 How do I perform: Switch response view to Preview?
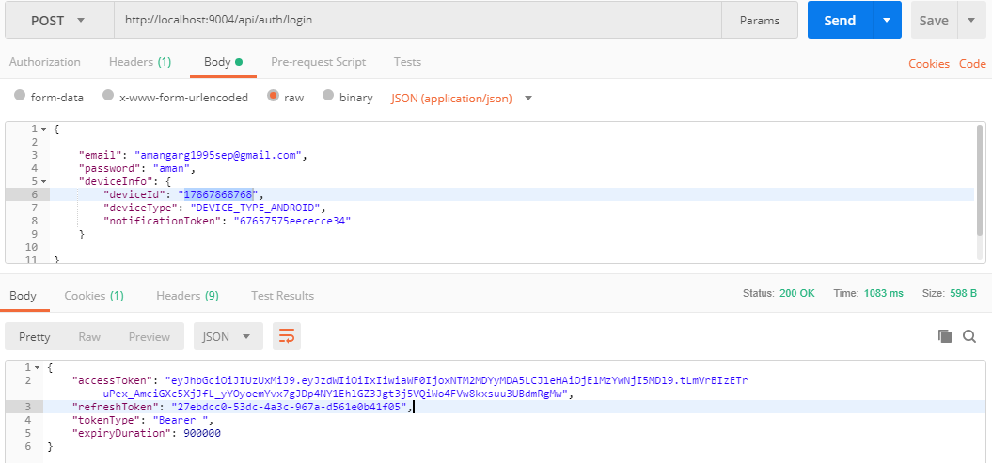[150, 336]
